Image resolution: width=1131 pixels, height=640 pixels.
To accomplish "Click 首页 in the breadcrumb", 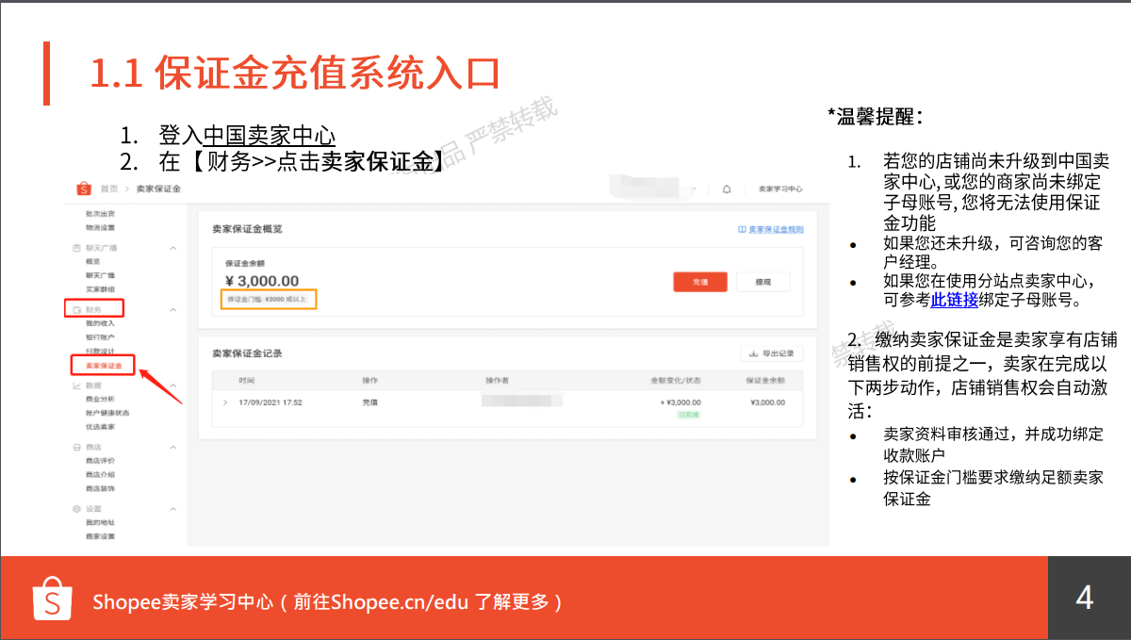I will pos(109,189).
